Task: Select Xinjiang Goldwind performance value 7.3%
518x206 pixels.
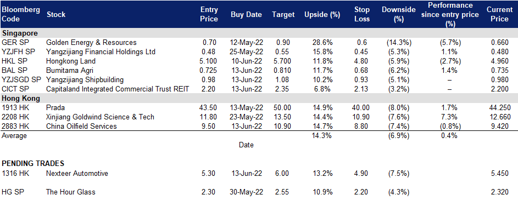Action: coord(449,117)
